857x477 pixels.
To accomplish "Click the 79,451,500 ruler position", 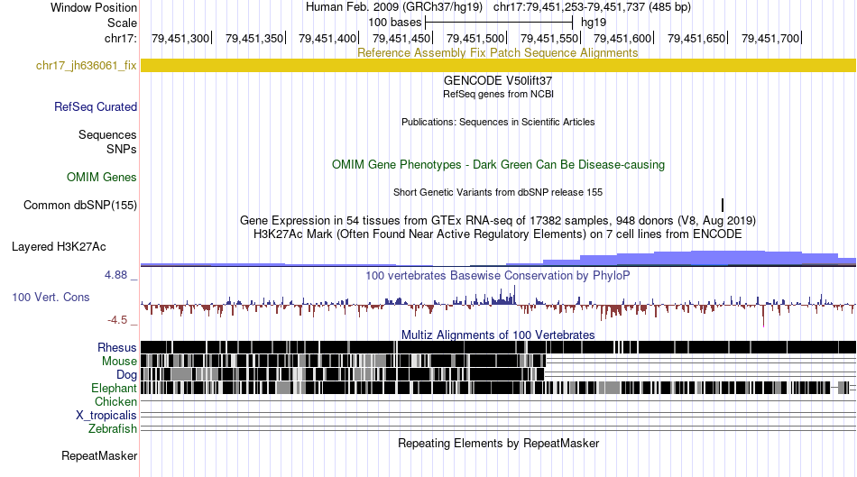I will (475, 38).
